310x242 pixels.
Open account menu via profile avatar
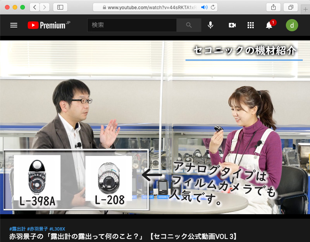click(292, 25)
